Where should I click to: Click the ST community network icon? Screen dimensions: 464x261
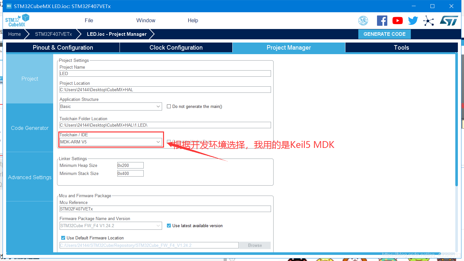429,21
